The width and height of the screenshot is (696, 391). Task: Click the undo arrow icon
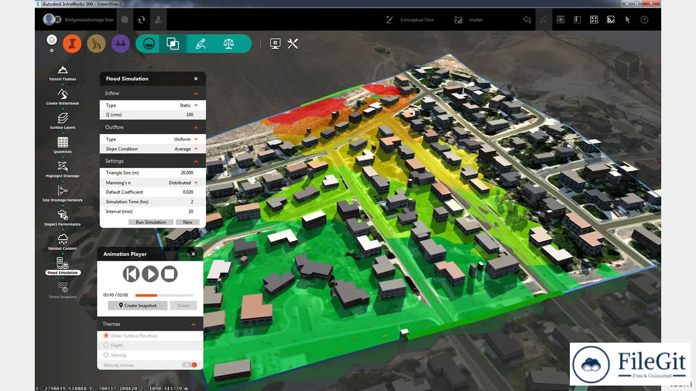pos(527,20)
